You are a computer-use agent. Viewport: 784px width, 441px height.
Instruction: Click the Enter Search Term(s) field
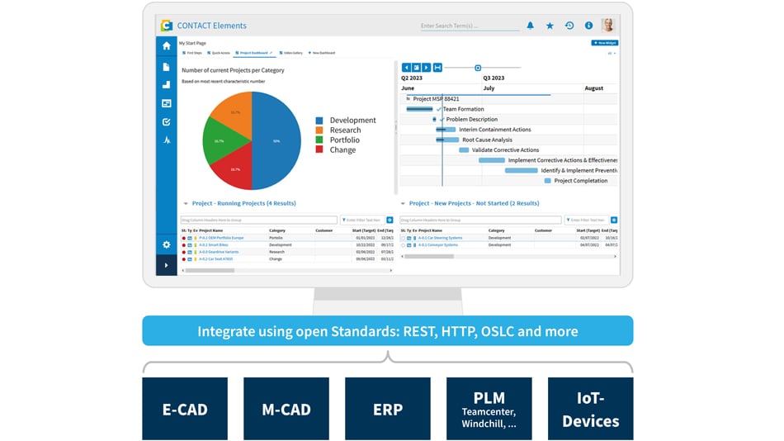pyautogui.click(x=469, y=26)
